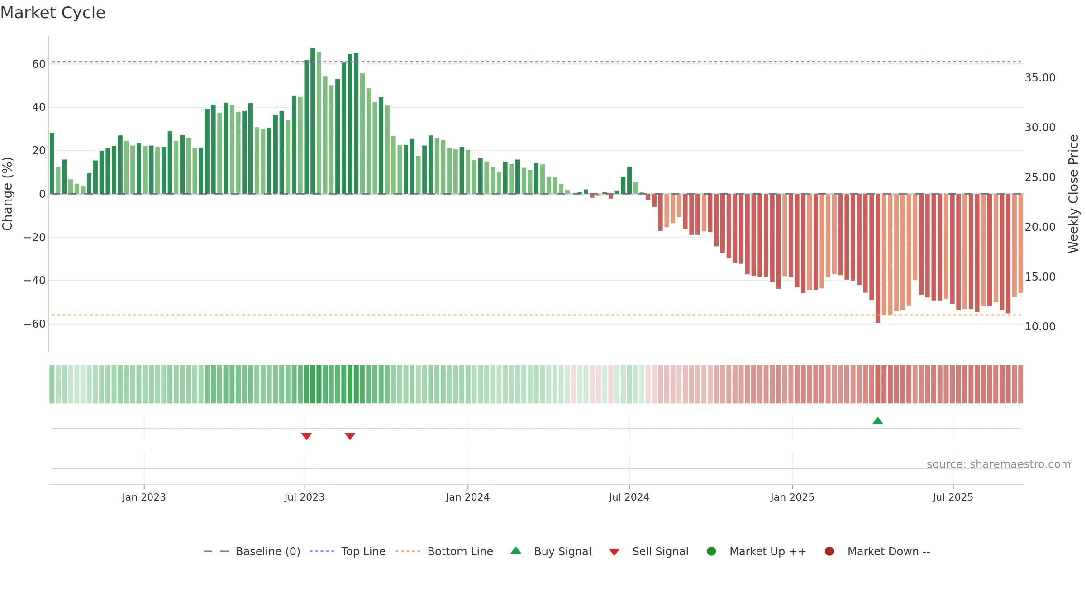Click the 40 tick on the left axis
The width and height of the screenshot is (1086, 611).
[39, 107]
